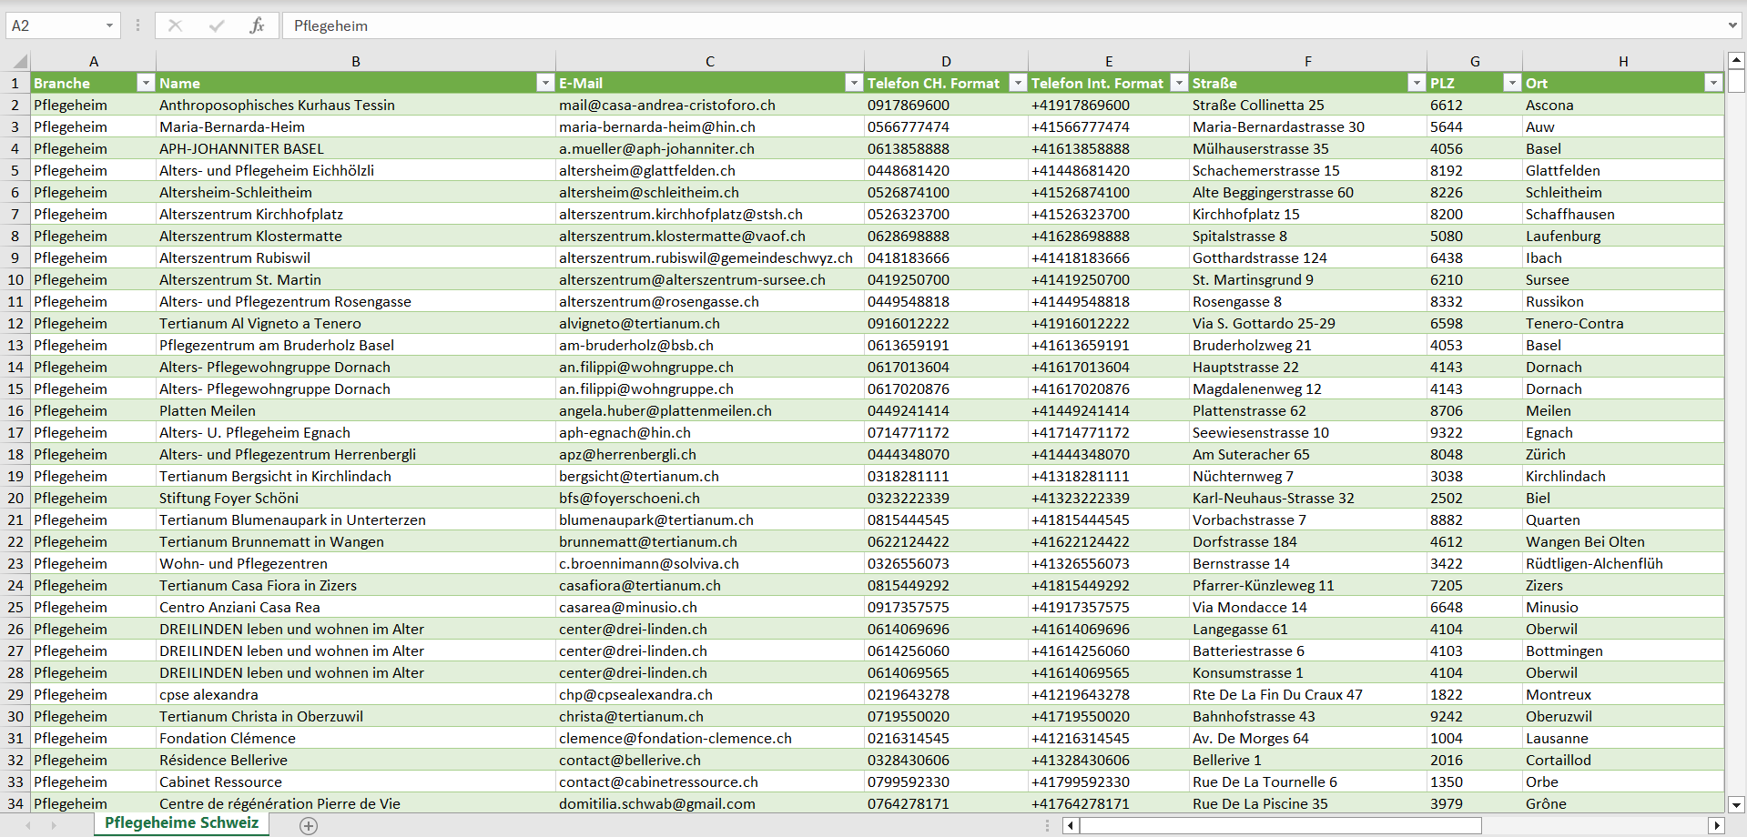Click the formula bar input field
The height and width of the screenshot is (837, 1747).
1001,25
